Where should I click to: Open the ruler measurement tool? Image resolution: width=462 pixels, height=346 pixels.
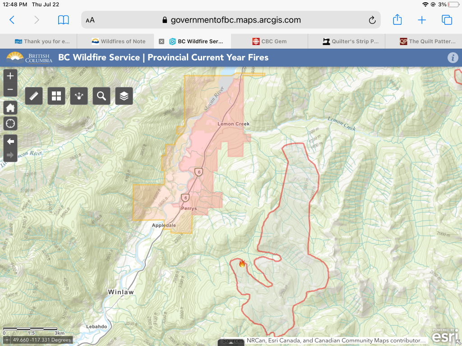pyautogui.click(x=34, y=96)
